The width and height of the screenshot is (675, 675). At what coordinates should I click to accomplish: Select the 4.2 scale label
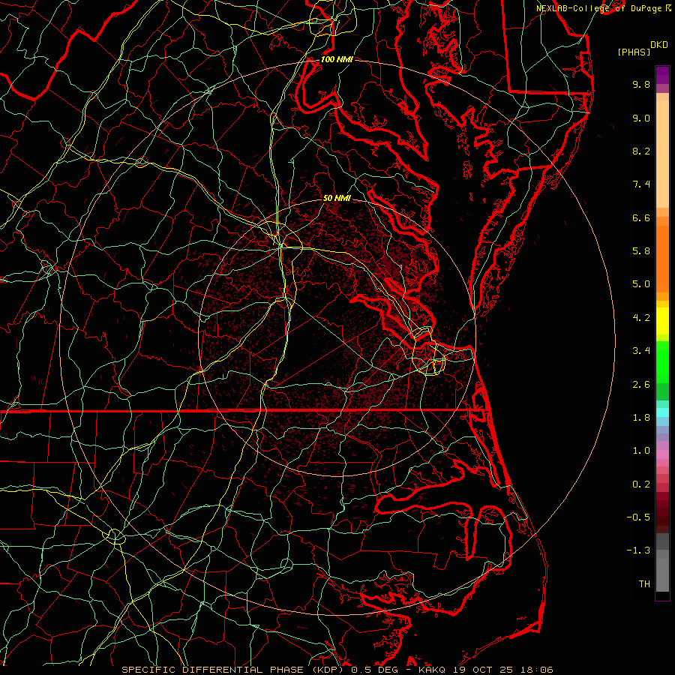[x=641, y=318]
